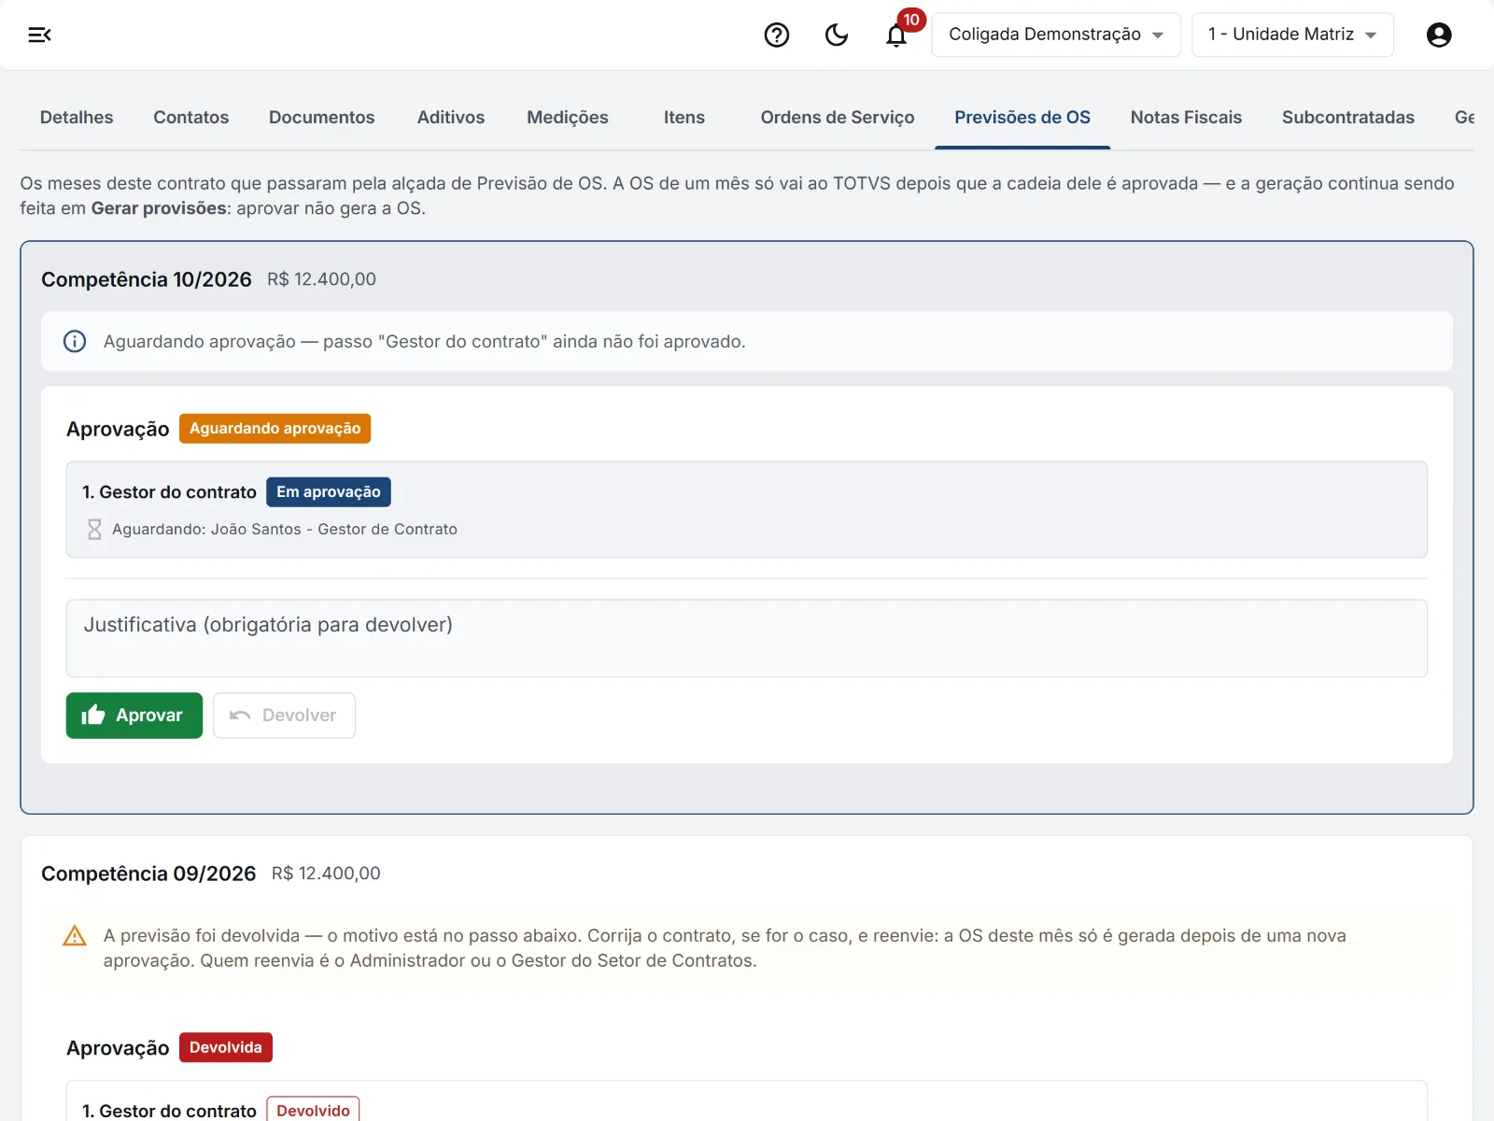Image resolution: width=1494 pixels, height=1121 pixels.
Task: Open the user account avatar icon
Action: point(1439,35)
